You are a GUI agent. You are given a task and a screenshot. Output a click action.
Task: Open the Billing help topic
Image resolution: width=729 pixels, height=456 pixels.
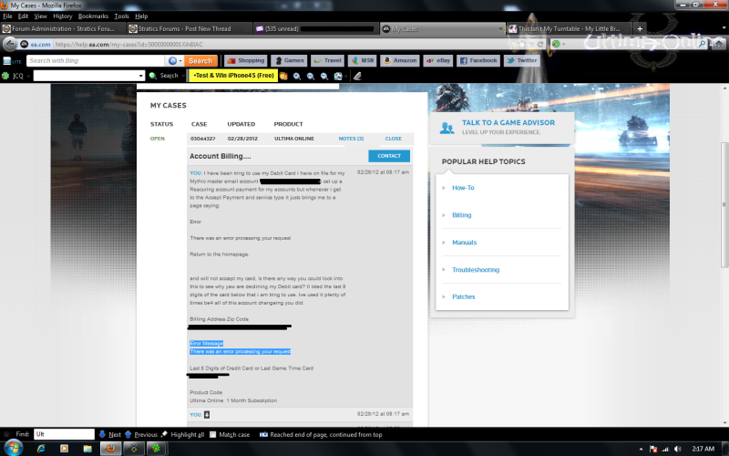(x=462, y=215)
